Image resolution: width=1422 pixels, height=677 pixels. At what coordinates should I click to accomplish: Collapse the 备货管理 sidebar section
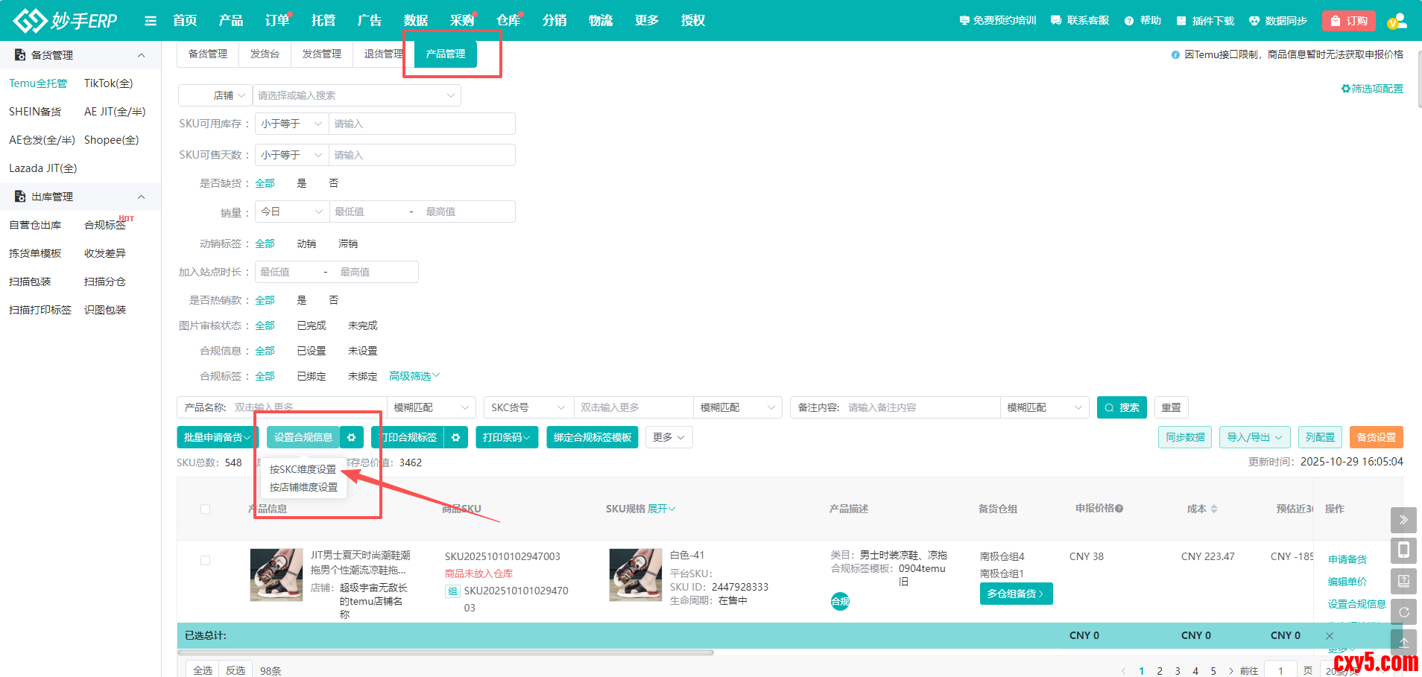click(141, 55)
